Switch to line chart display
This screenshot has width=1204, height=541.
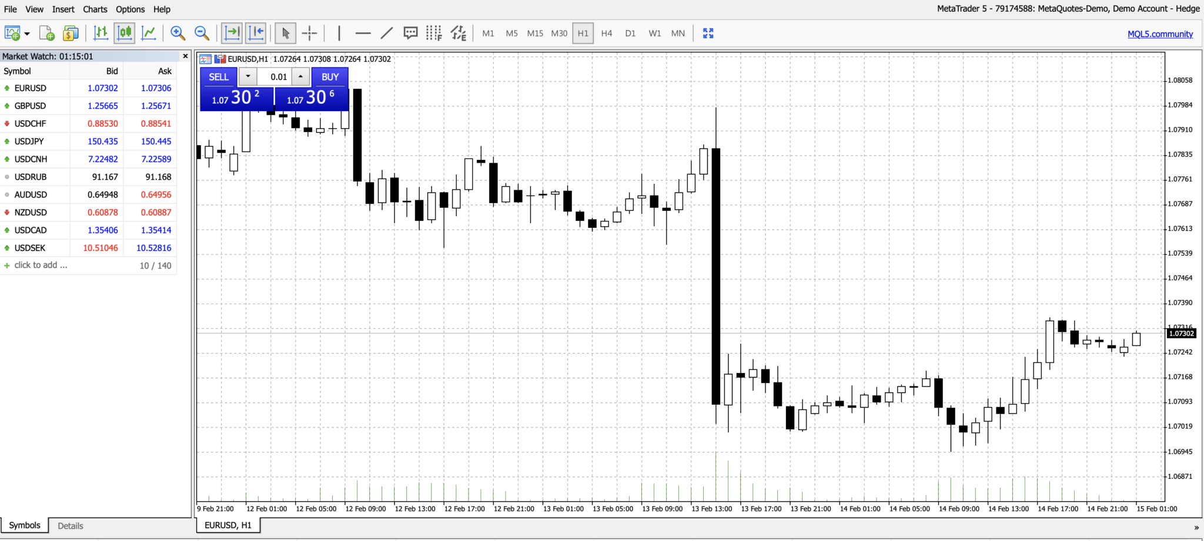[149, 33]
